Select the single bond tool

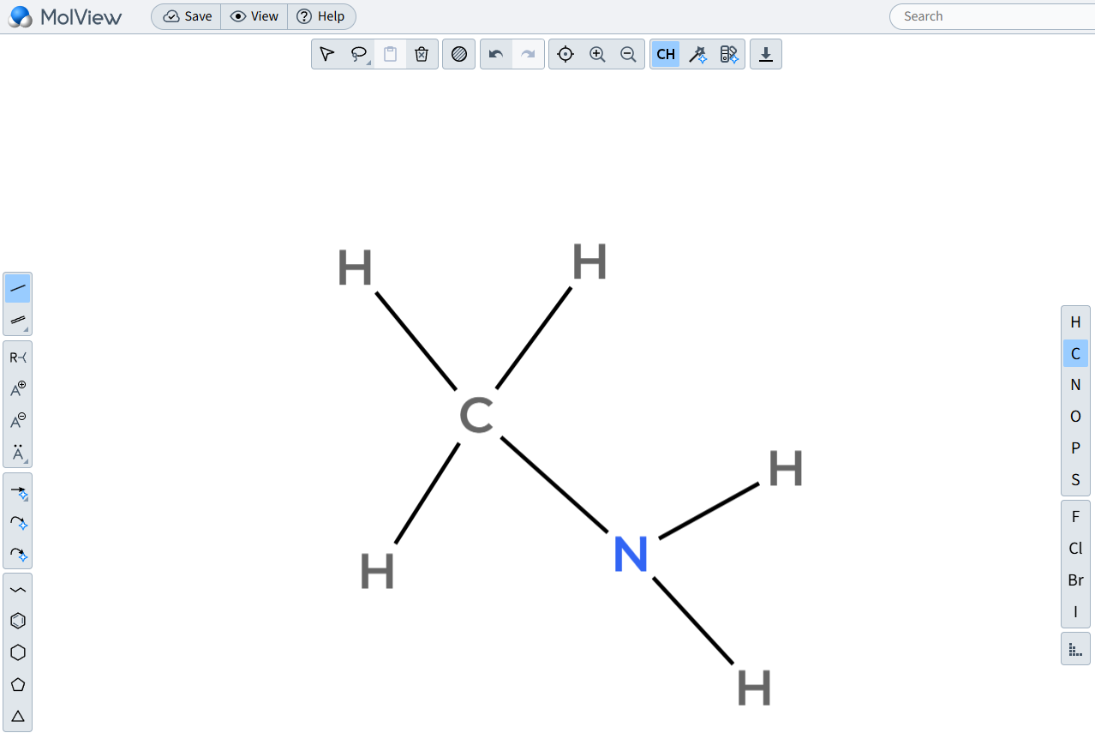(x=18, y=289)
